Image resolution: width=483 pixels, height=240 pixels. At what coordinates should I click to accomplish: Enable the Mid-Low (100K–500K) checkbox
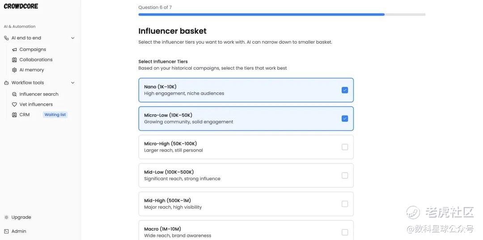pos(345,175)
